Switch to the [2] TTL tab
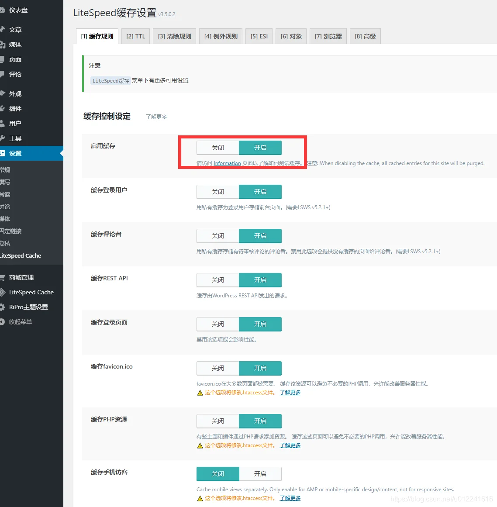497x507 pixels. tap(135, 36)
